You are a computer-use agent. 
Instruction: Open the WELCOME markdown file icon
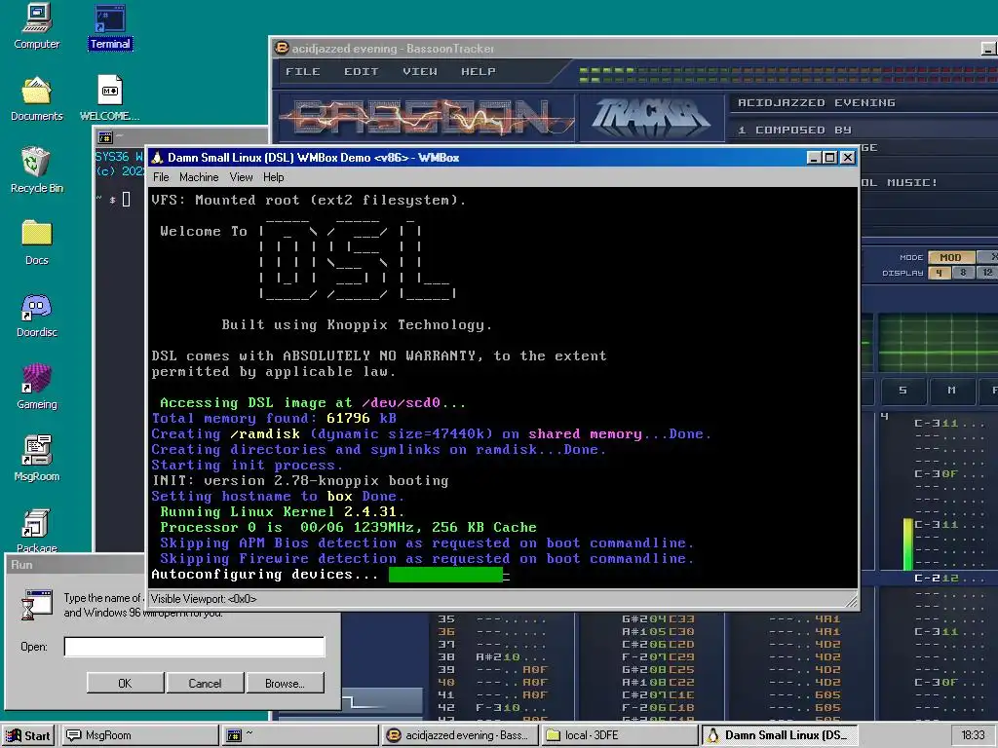click(x=109, y=98)
